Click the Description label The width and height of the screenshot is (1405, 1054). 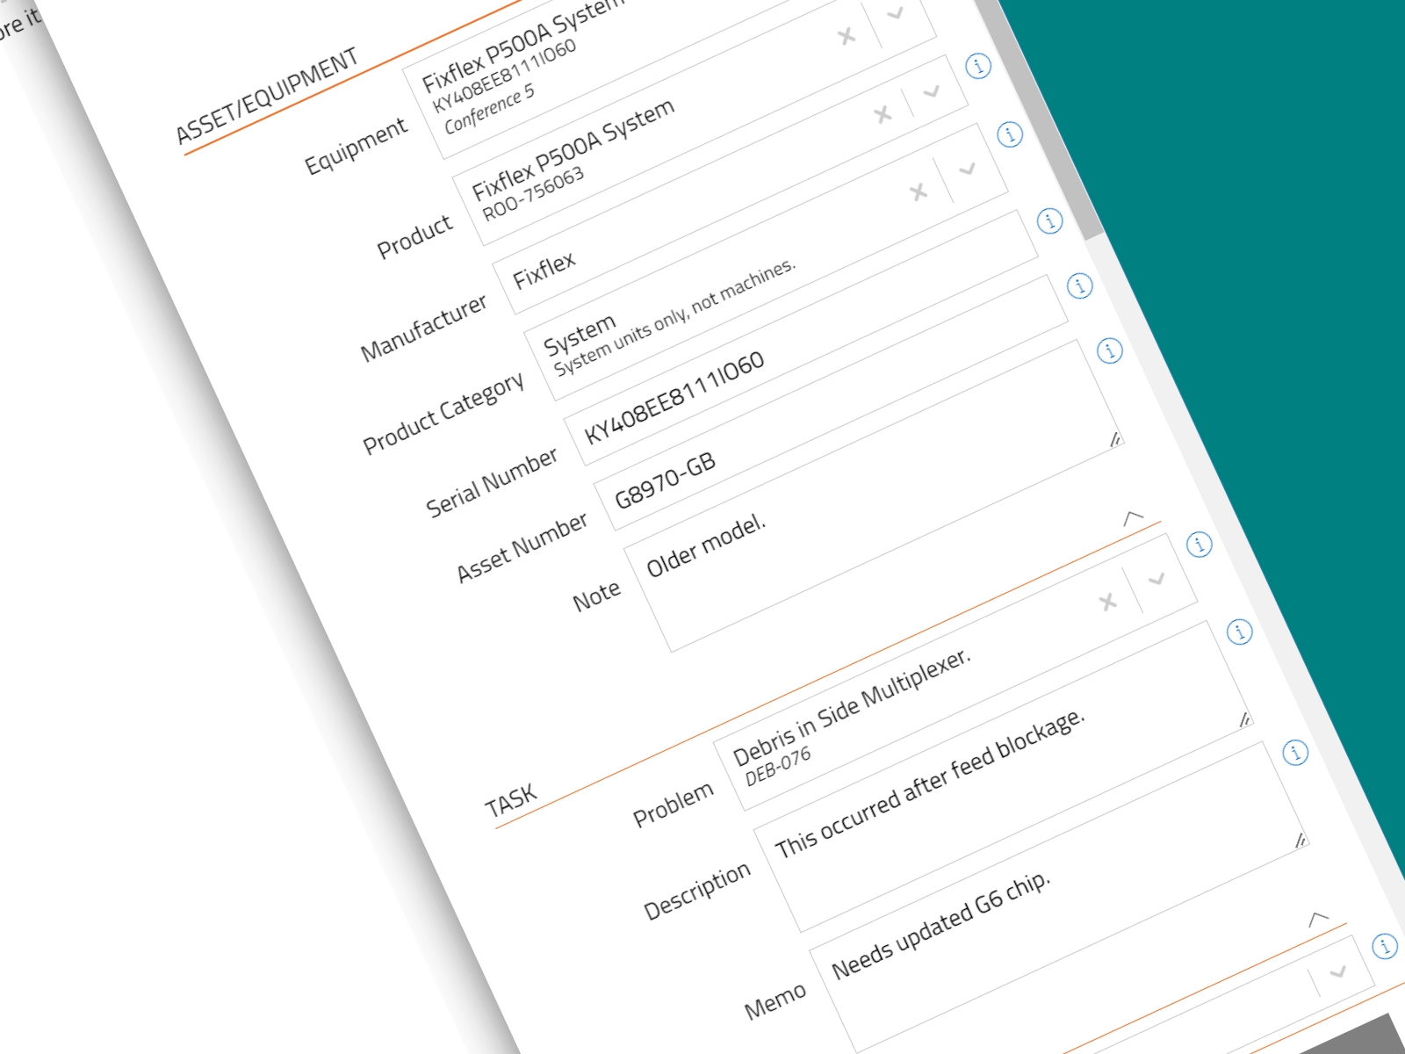click(697, 891)
